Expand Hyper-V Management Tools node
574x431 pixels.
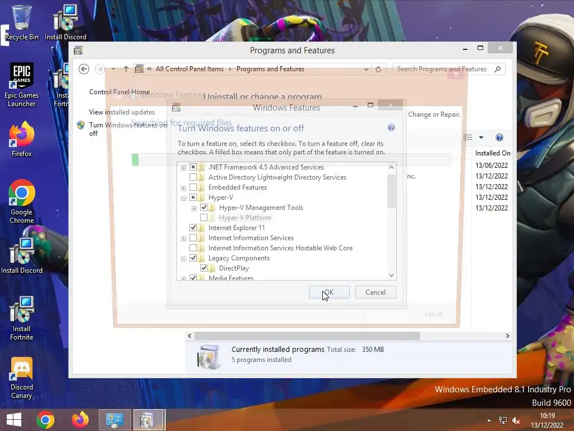(194, 208)
